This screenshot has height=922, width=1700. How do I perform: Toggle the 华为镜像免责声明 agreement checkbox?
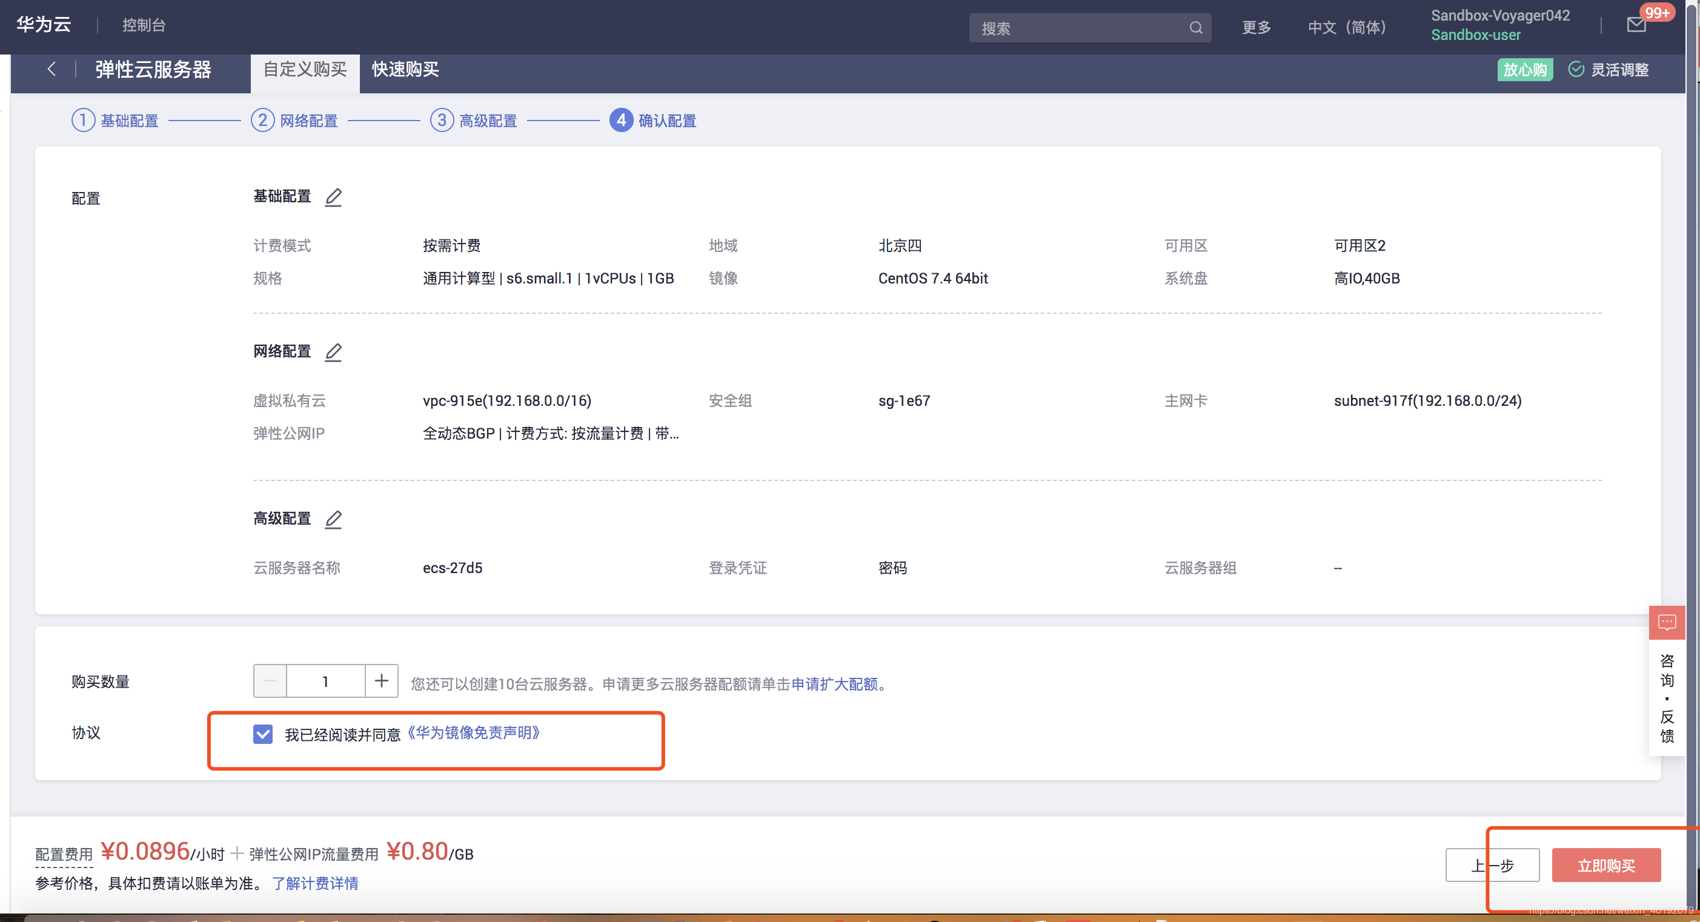point(263,734)
